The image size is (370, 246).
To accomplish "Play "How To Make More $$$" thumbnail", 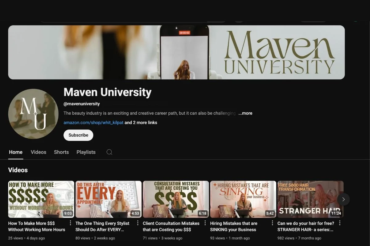I will click(x=41, y=199).
